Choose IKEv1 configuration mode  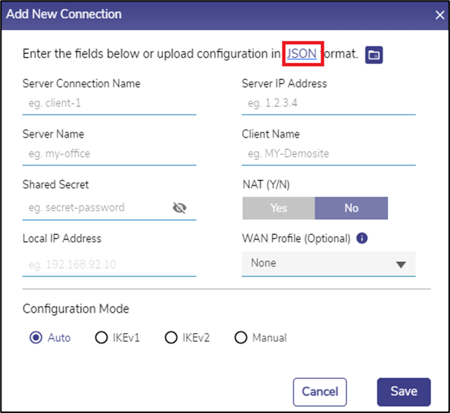click(x=102, y=337)
